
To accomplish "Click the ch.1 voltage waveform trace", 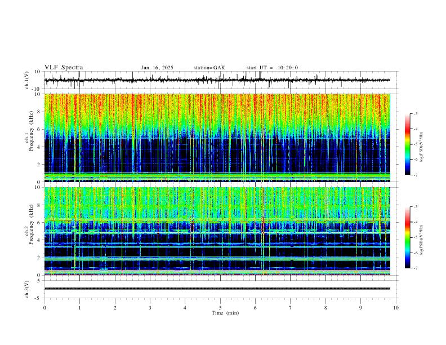I will [217, 80].
